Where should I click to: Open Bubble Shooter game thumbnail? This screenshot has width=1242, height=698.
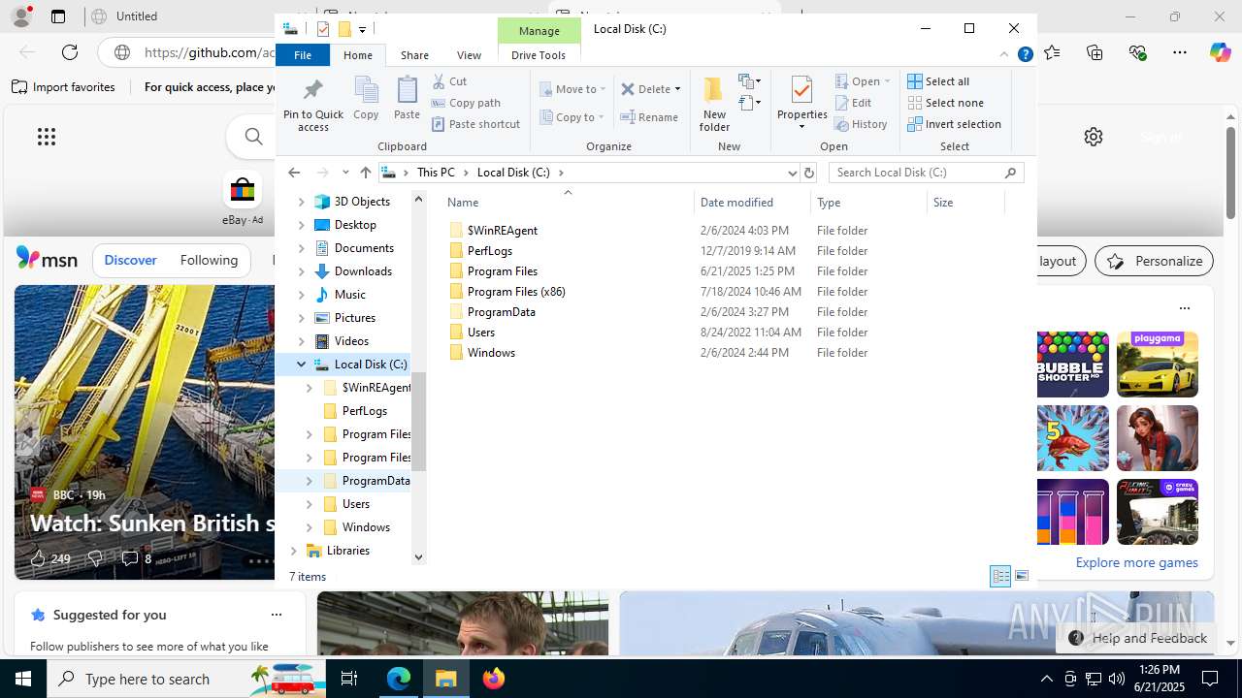click(x=1072, y=365)
